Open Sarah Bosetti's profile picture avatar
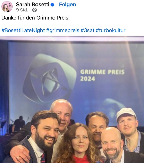Image resolution: width=144 pixels, height=163 pixels. pos(7,7)
